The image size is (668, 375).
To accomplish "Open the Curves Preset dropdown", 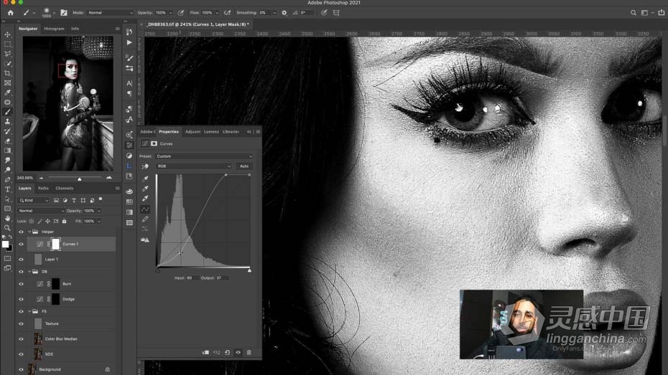I will point(204,156).
